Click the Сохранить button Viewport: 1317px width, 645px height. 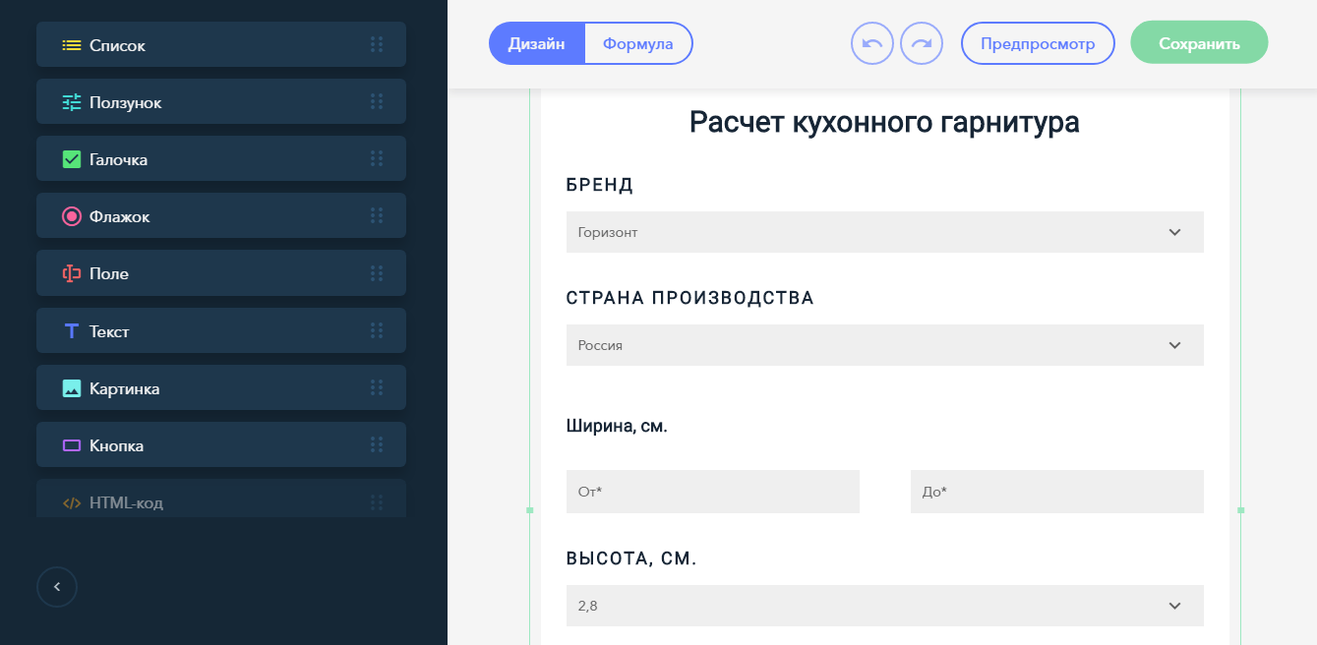pyautogui.click(x=1199, y=43)
